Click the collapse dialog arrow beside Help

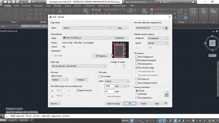tap(166, 103)
